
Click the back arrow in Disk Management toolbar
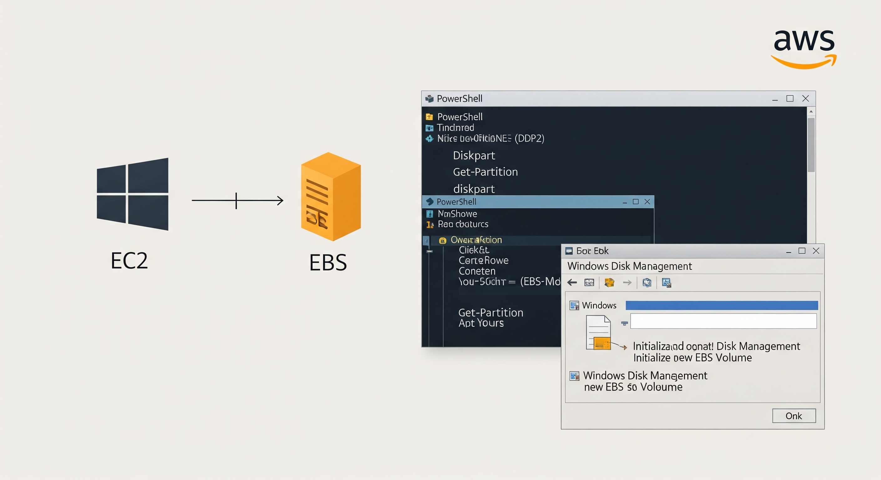pos(572,282)
